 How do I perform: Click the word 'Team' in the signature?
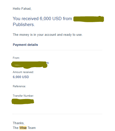(x=32, y=128)
